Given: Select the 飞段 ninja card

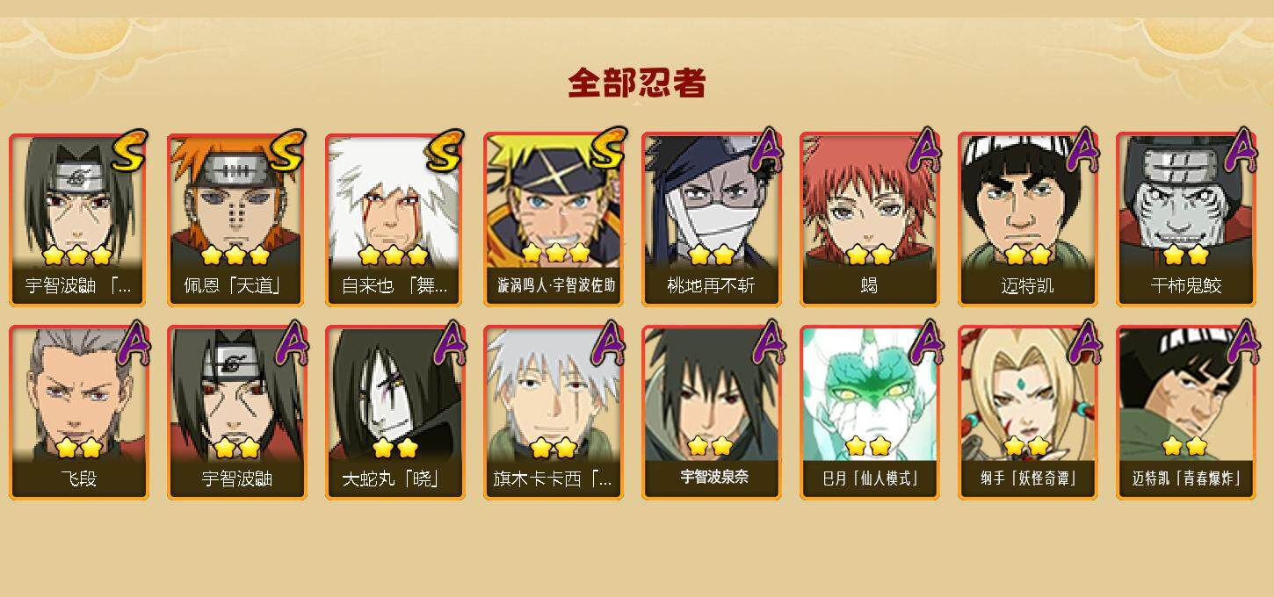Looking at the screenshot, I should 79,413.
